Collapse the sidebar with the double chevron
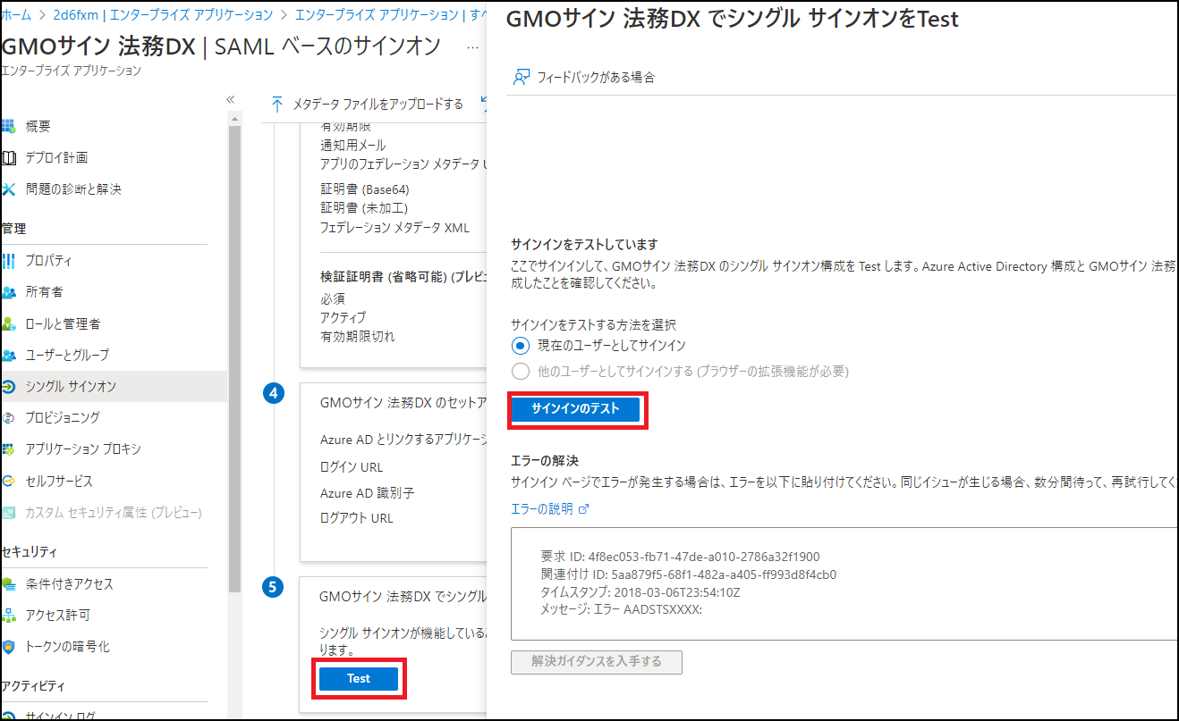The image size is (1179, 721). tap(230, 99)
